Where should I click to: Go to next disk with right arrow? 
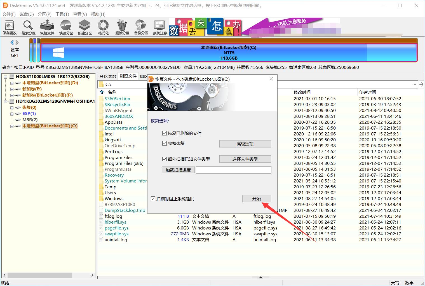[x=17, y=43]
